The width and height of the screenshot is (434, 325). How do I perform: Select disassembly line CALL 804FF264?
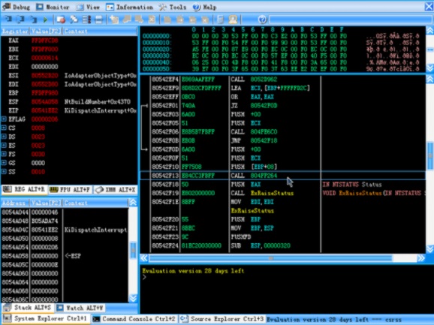click(x=282, y=176)
